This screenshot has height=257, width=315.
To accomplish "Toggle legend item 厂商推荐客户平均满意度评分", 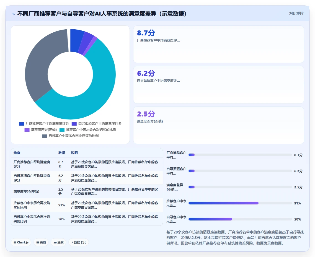I will [44, 124].
